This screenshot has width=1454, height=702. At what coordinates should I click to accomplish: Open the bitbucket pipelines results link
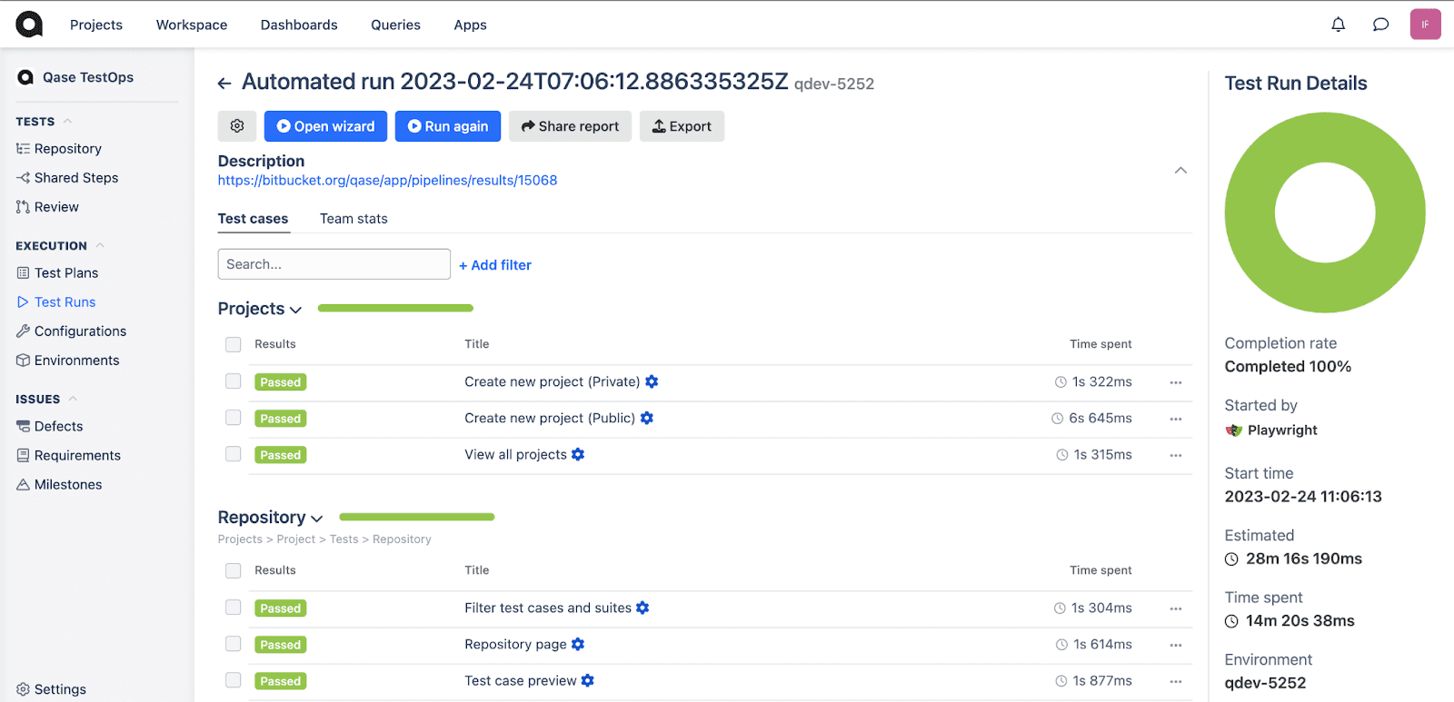tap(387, 180)
